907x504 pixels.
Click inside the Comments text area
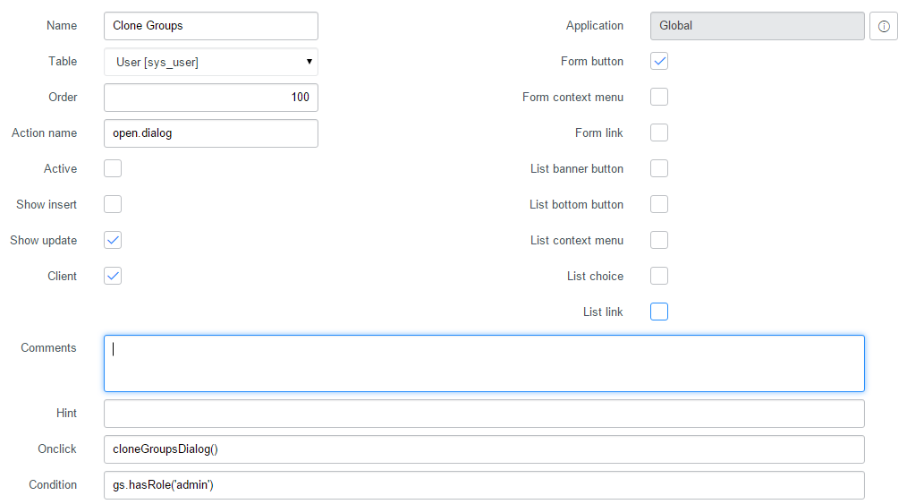484,363
